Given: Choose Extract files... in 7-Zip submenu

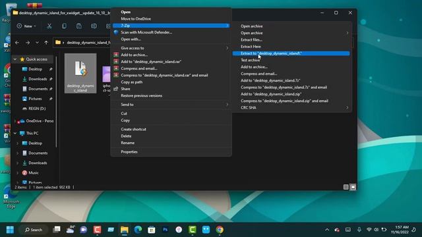Looking at the screenshot, I should coord(291,39).
